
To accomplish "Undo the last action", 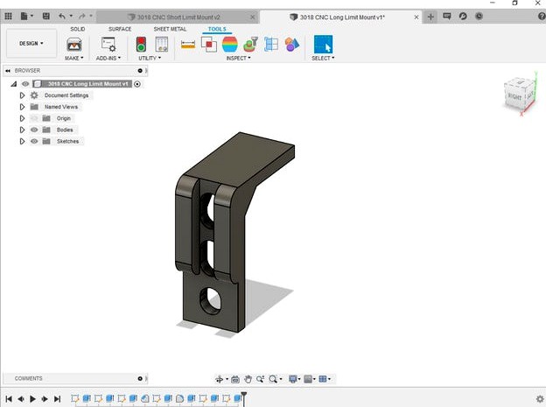I will (x=62, y=16).
